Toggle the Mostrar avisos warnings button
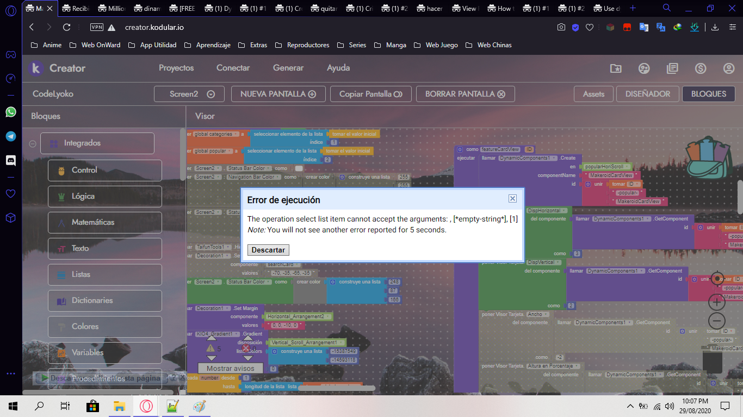The width and height of the screenshot is (743, 417). [229, 369]
